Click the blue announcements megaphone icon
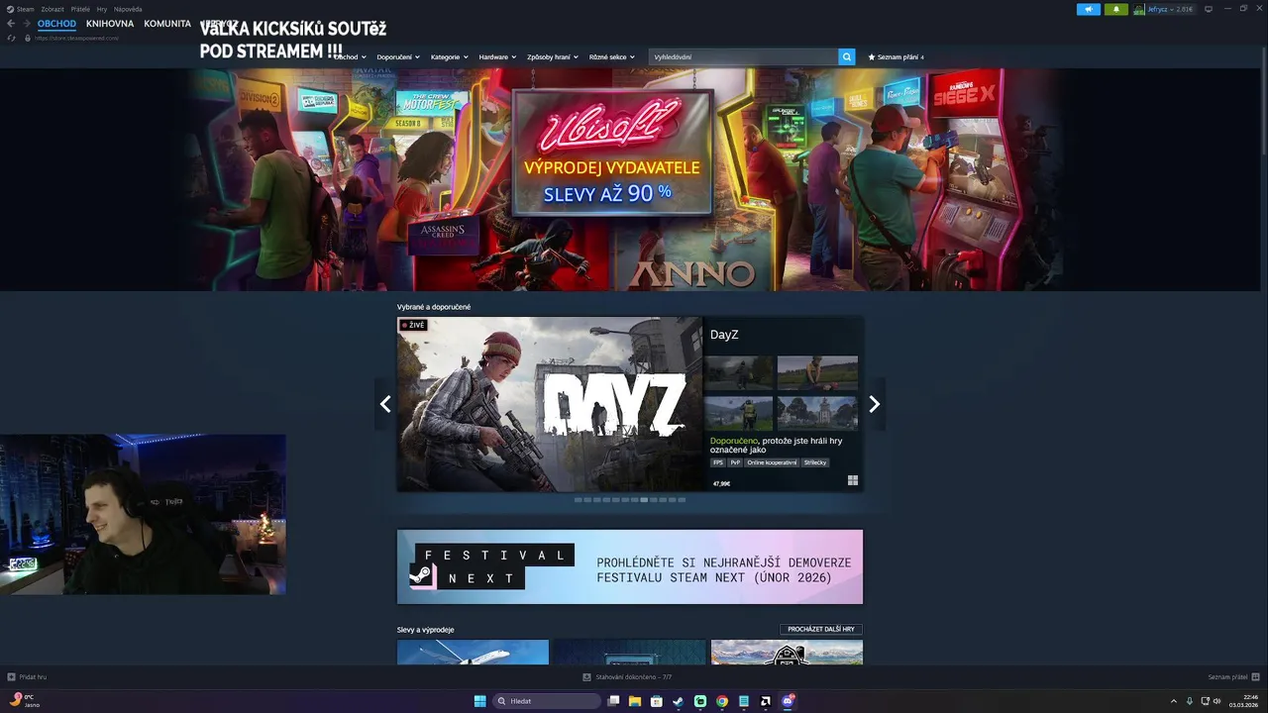 [1089, 9]
